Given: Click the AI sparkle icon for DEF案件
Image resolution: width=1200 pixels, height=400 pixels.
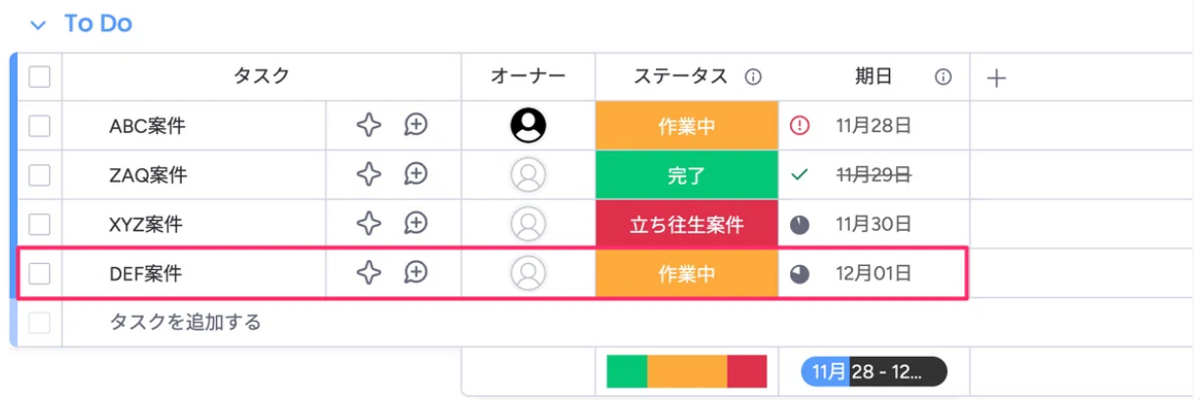Looking at the screenshot, I should point(368,273).
